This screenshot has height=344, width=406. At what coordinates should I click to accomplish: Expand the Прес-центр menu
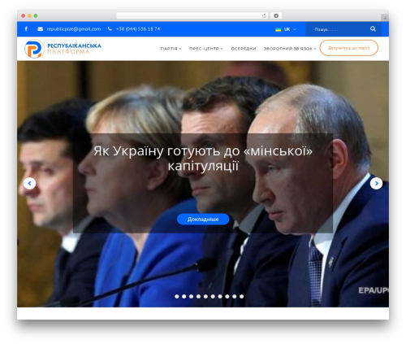pyautogui.click(x=206, y=49)
